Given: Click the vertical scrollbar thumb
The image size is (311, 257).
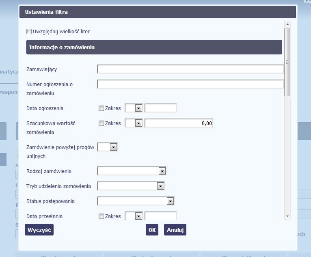Looking at the screenshot, I should 287,62.
